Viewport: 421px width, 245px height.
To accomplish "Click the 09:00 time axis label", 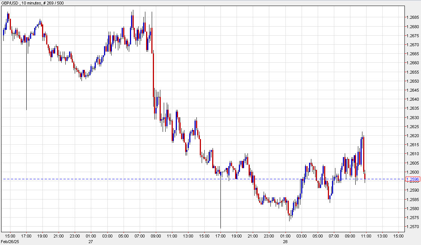I will point(156,233).
